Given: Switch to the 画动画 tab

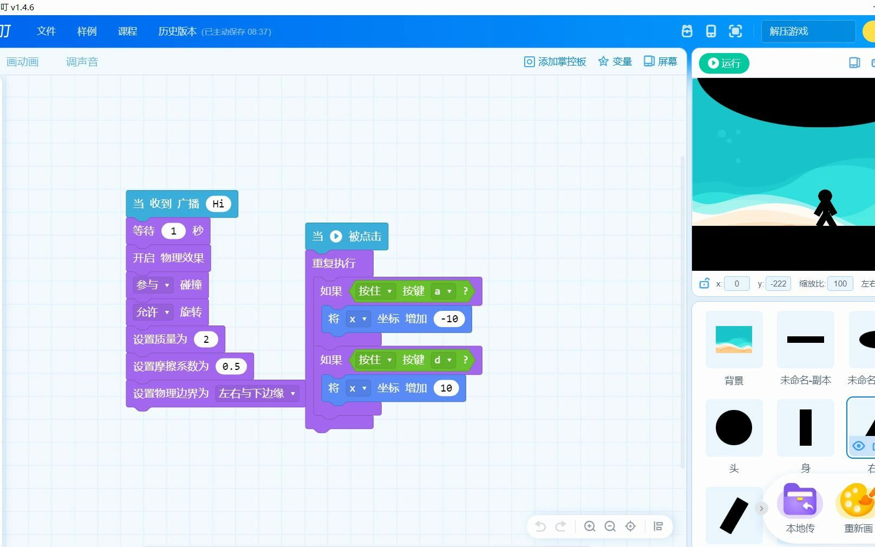Looking at the screenshot, I should [x=22, y=61].
